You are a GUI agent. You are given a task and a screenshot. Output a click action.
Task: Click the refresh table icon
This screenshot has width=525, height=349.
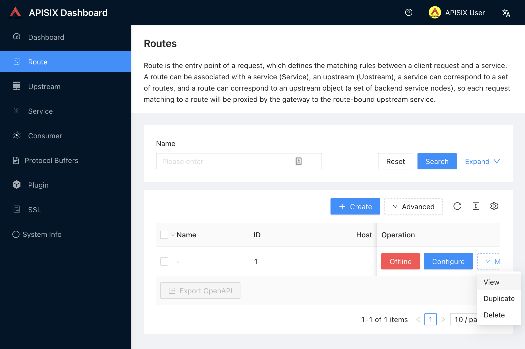(457, 206)
